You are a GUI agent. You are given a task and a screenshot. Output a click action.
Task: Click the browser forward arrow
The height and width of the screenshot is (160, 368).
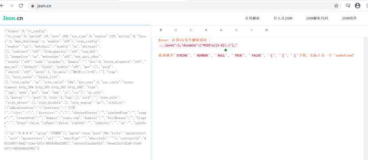[x=11, y=6]
